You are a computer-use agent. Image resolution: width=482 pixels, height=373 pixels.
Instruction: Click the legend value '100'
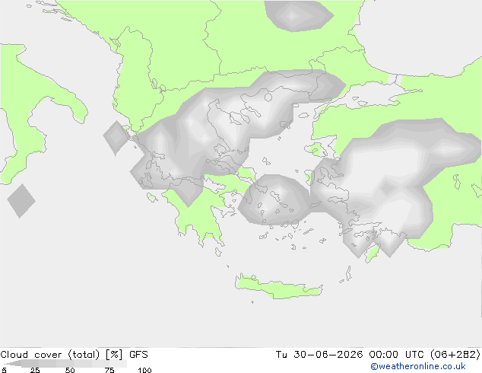click(x=144, y=370)
